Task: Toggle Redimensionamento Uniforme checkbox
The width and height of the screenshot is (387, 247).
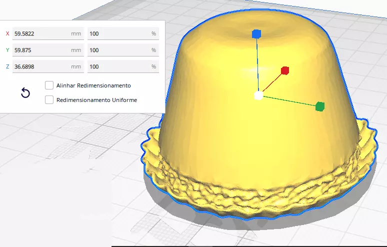Action: pos(49,99)
